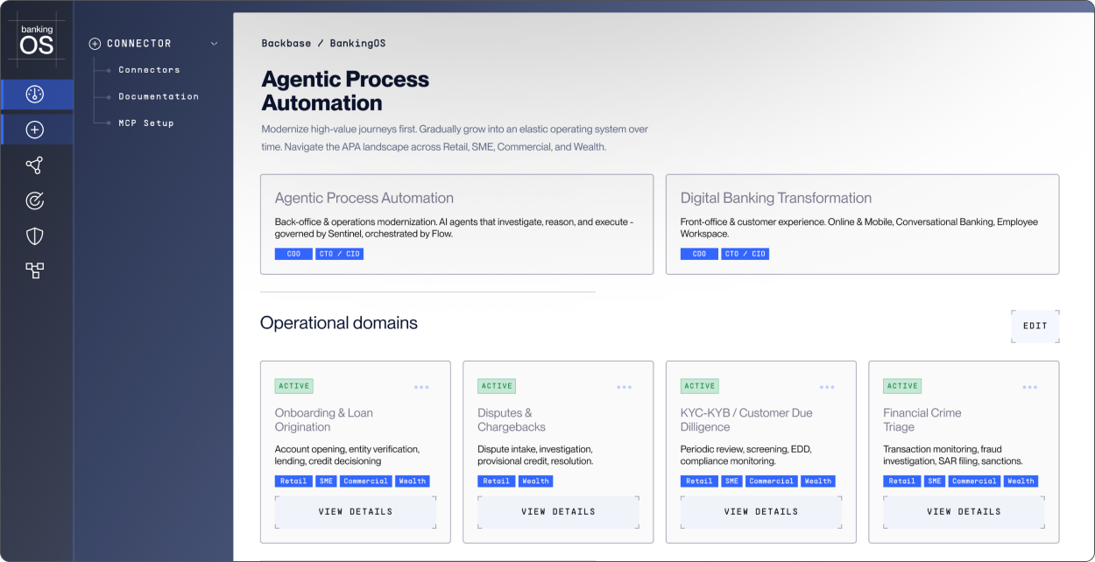Collapse the CONNECTOR section chevron
Image resolution: width=1095 pixels, height=562 pixels.
point(214,44)
